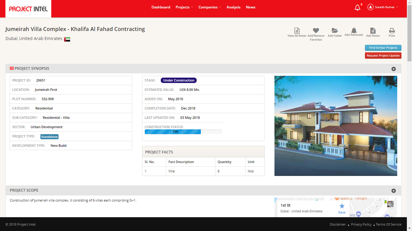412x231 pixels.
Task: Click the Request Project Update button
Action: click(383, 56)
